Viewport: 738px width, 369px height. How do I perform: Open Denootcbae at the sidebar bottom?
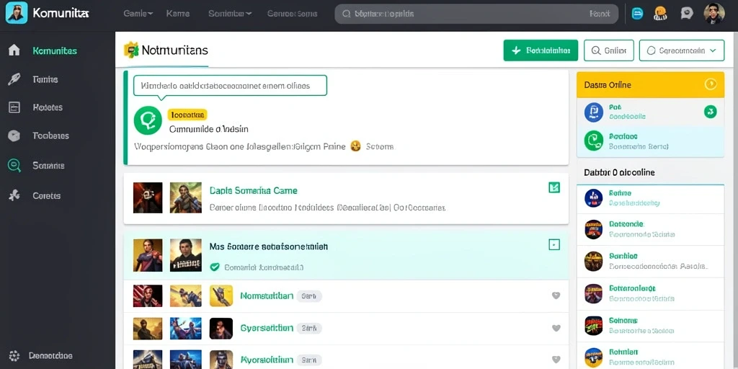tap(50, 356)
